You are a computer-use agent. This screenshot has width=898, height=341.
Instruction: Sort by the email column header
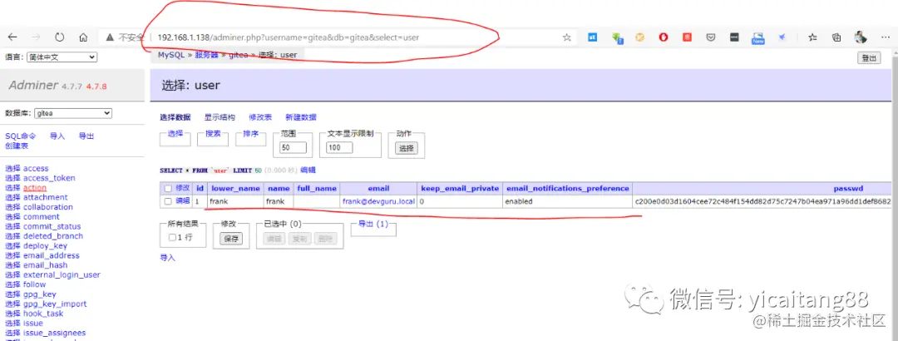coord(378,189)
